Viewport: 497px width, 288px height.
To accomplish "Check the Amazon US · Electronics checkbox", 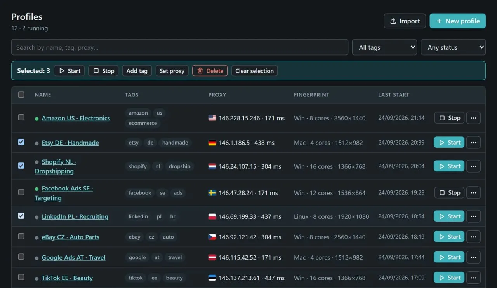I will click(21, 117).
